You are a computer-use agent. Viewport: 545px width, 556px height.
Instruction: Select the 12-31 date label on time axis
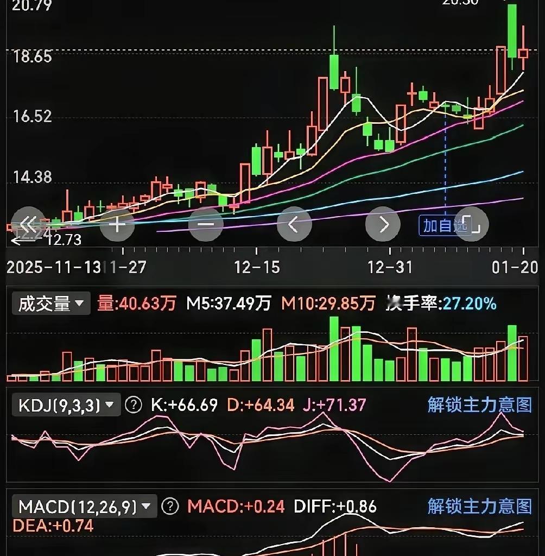pos(390,267)
